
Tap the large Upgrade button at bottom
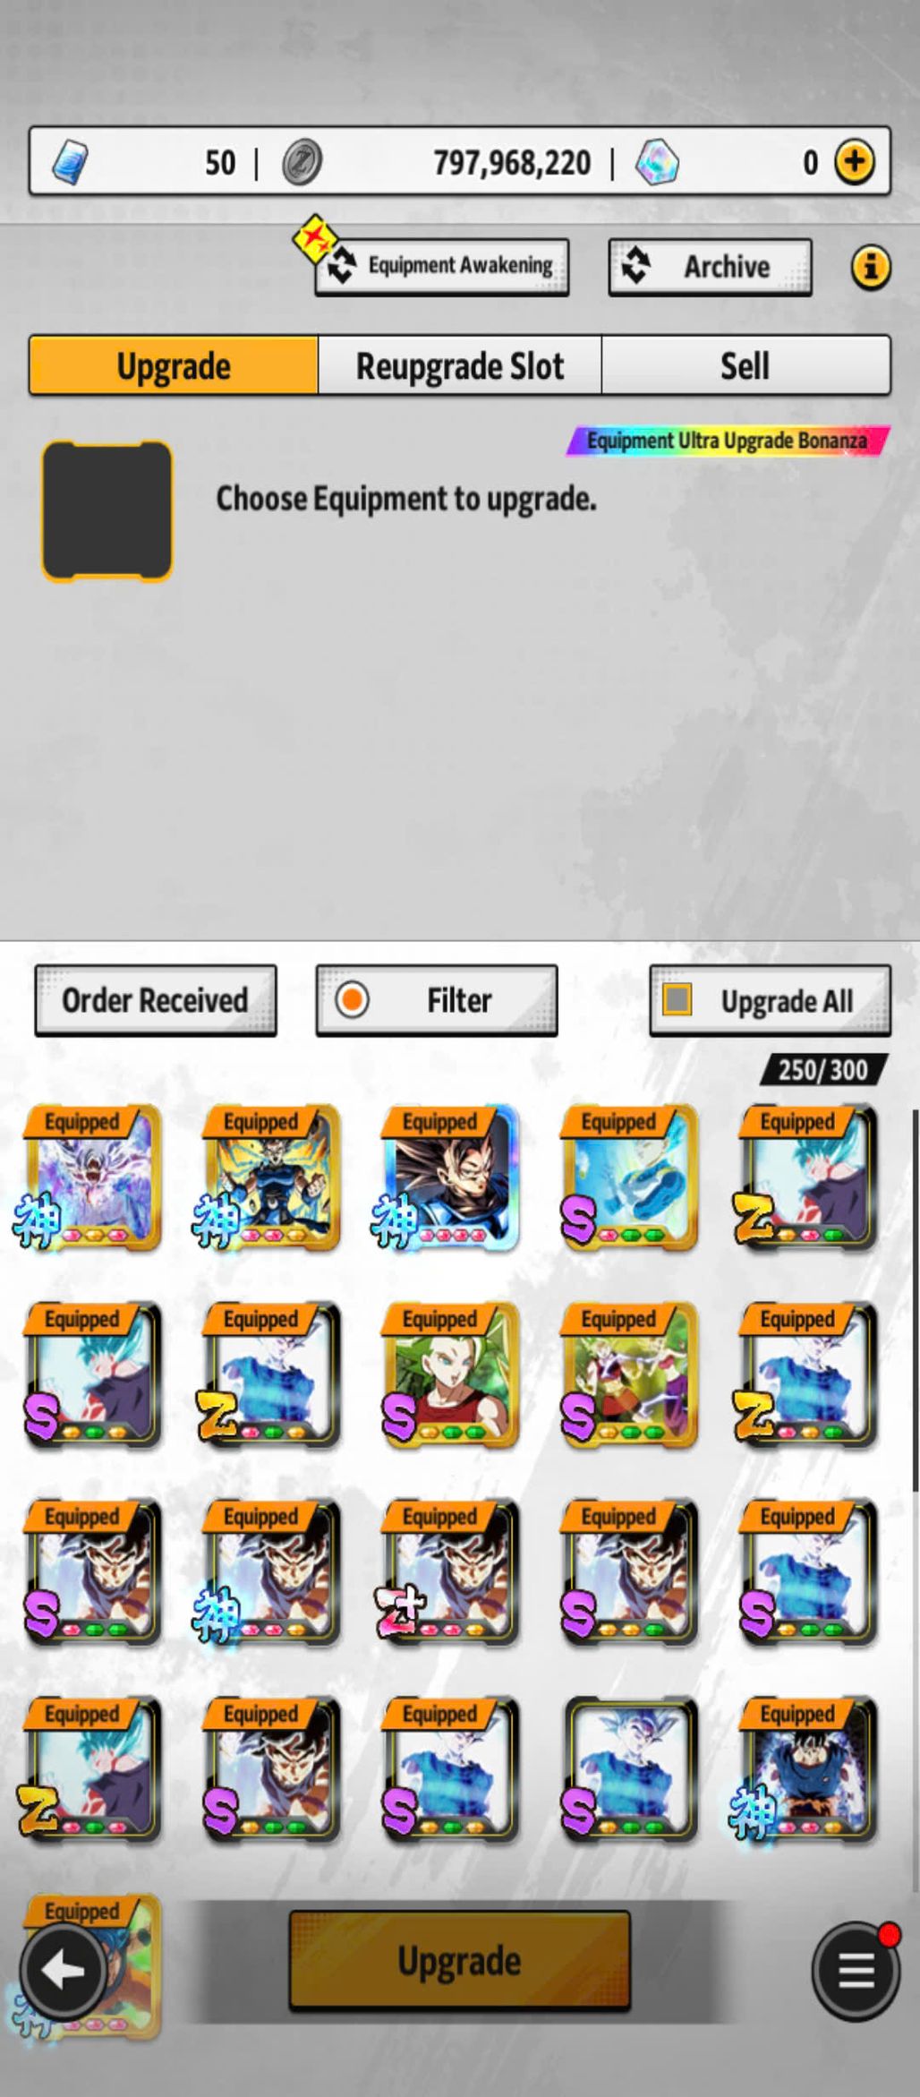click(460, 1961)
